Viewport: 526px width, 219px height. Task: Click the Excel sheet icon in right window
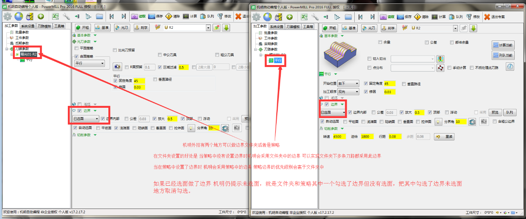[x=304, y=17]
